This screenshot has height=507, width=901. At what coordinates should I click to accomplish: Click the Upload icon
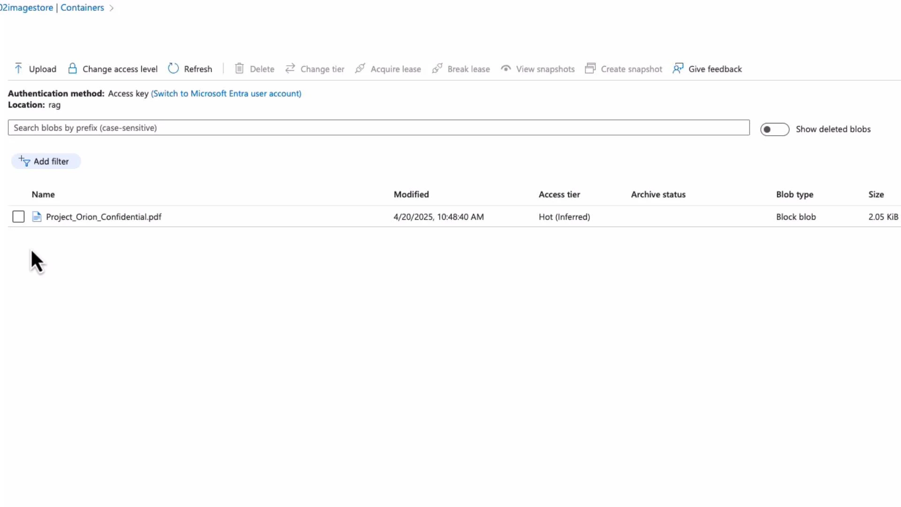18,68
